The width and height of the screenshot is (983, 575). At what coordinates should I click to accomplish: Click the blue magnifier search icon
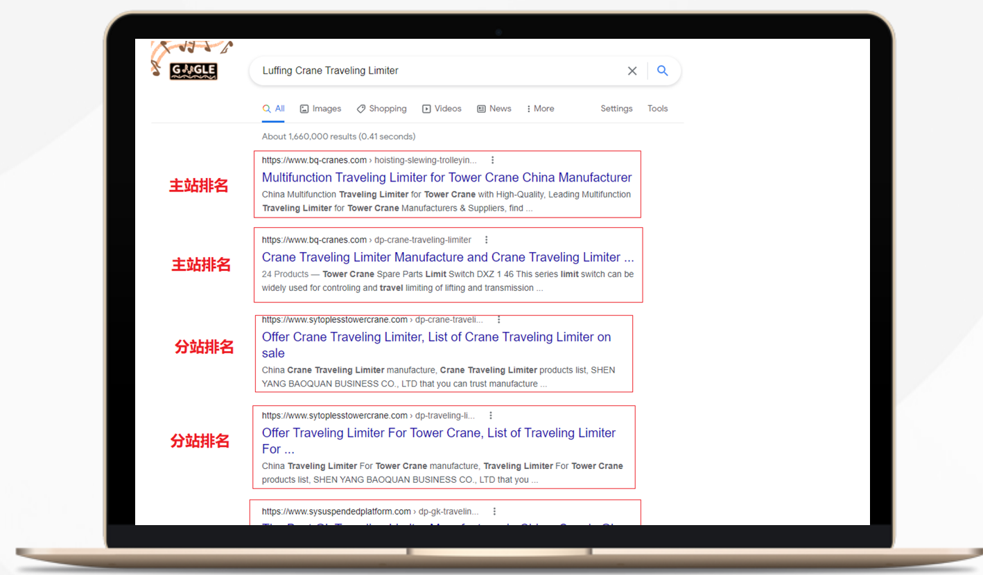pos(663,71)
